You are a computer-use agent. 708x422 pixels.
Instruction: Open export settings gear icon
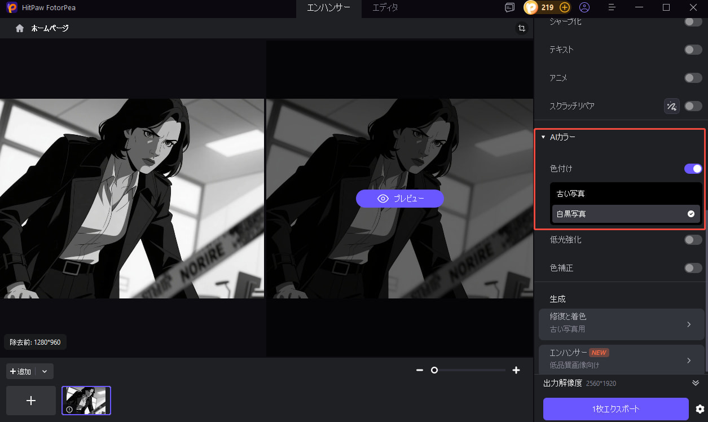[700, 409]
